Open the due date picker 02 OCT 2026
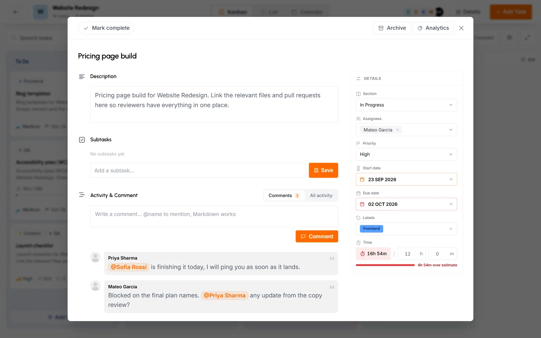The width and height of the screenshot is (541, 338). [406, 204]
